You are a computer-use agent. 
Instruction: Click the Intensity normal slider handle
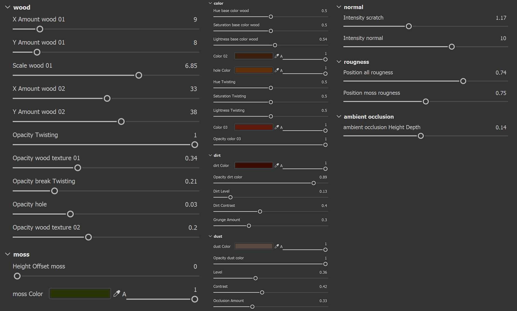(x=451, y=47)
